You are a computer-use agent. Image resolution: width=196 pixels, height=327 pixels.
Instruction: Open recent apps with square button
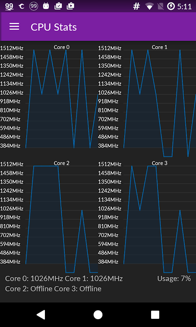(x=155, y=315)
